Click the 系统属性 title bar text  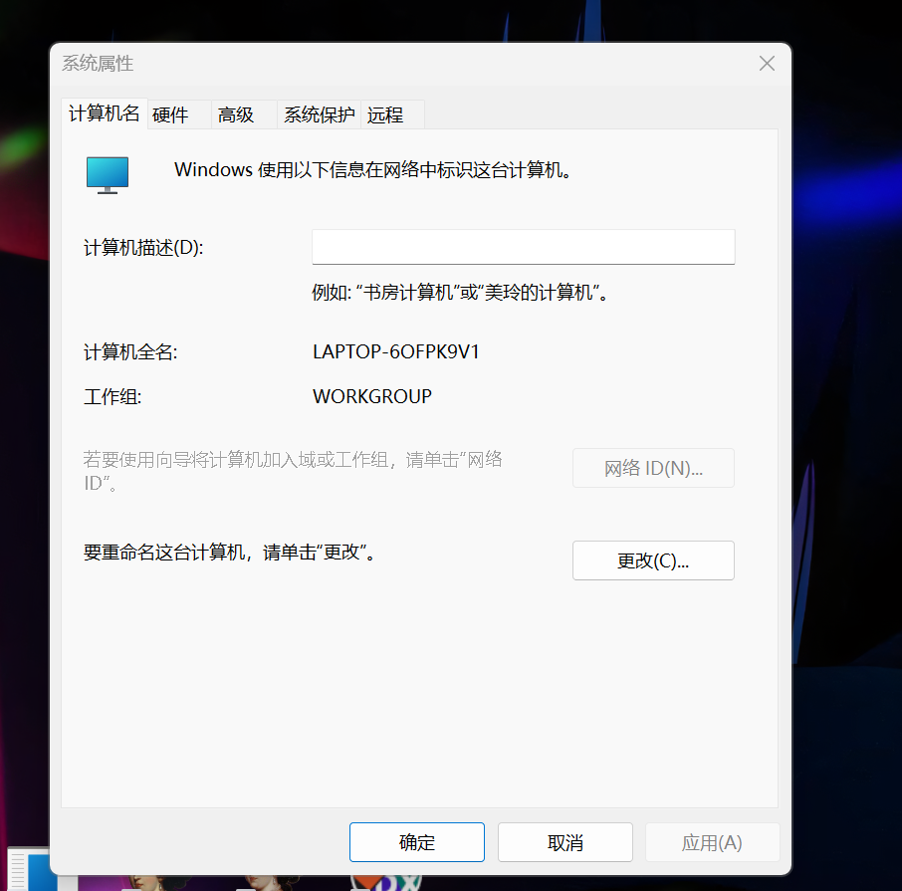tap(98, 64)
